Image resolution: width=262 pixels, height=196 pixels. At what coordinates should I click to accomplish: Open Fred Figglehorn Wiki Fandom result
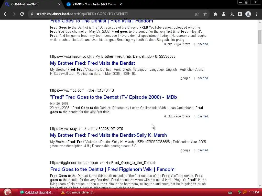tap(112, 169)
